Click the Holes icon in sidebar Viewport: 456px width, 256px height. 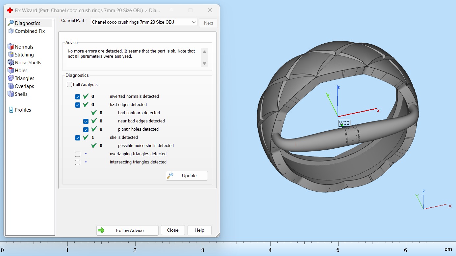coord(11,71)
